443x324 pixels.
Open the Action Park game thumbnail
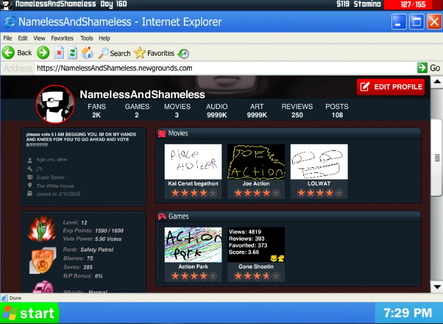[x=193, y=245]
